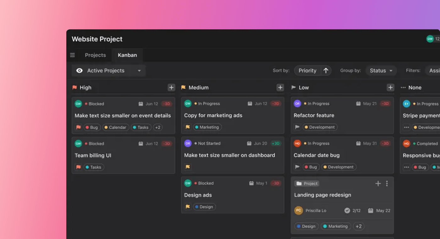Image resolution: width=440 pixels, height=239 pixels.
Task: Expand the Active Projects filter dropdown
Action: [139, 71]
